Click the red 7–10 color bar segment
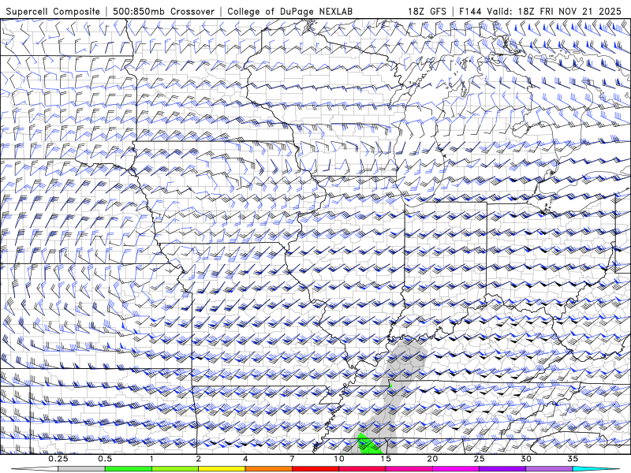631x473 pixels. [x=315, y=469]
